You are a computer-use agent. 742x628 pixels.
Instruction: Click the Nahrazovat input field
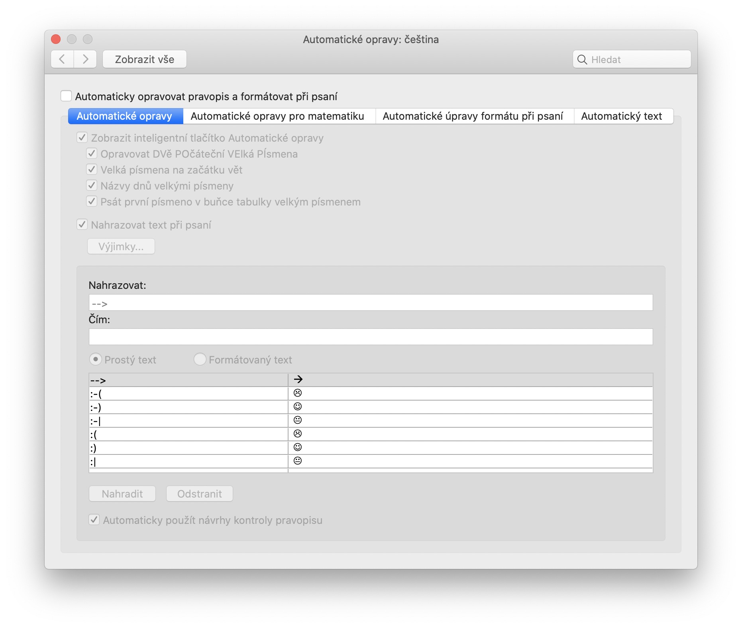371,303
